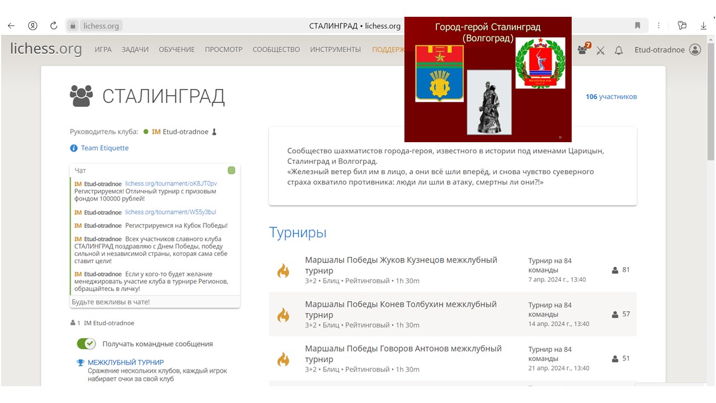
Task: Open the browser three-dots menu
Action: (x=659, y=26)
